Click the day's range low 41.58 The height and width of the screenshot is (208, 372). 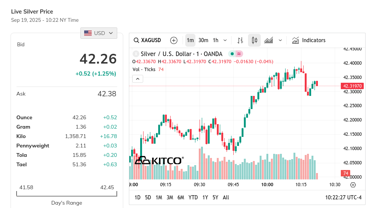point(26,187)
